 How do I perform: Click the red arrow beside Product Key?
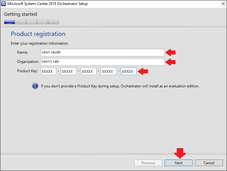point(143,71)
